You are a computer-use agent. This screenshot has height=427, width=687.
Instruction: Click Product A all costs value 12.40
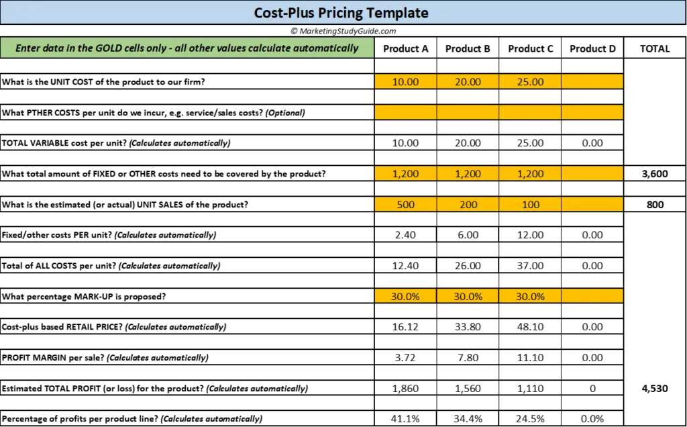click(405, 266)
